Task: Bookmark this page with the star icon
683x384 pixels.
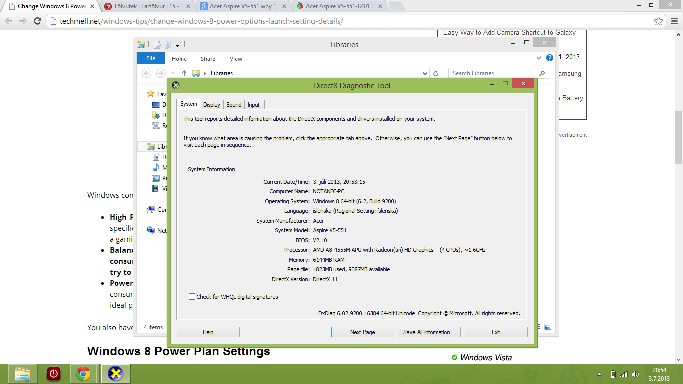Action: (659, 21)
